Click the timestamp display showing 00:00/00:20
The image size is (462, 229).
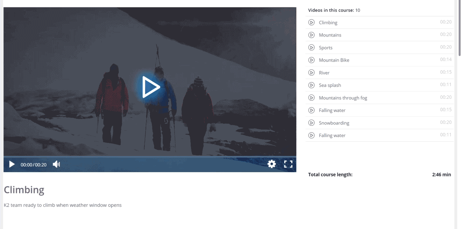pyautogui.click(x=33, y=165)
